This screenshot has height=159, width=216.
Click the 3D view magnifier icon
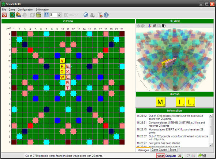[159, 26]
